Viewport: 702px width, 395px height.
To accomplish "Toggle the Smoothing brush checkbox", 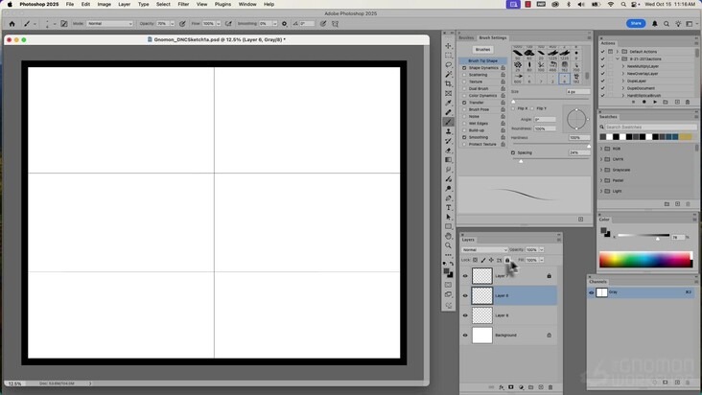I will coord(464,137).
